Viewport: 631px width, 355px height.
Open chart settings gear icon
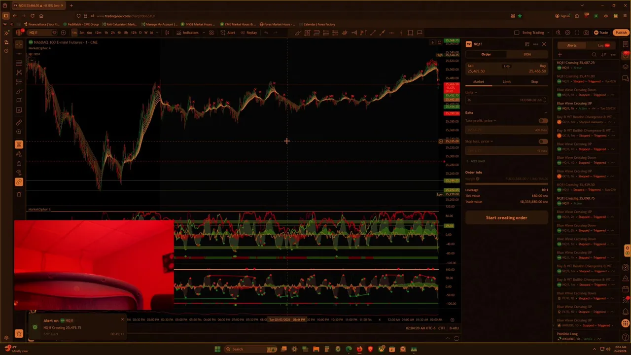click(567, 33)
